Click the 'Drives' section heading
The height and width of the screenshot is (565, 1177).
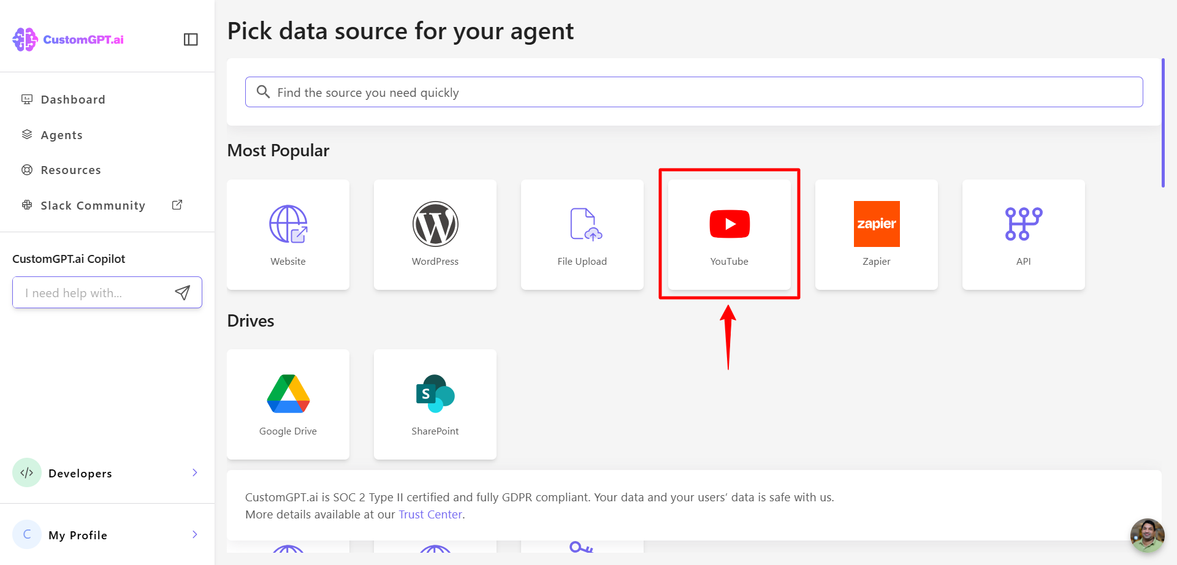[251, 320]
